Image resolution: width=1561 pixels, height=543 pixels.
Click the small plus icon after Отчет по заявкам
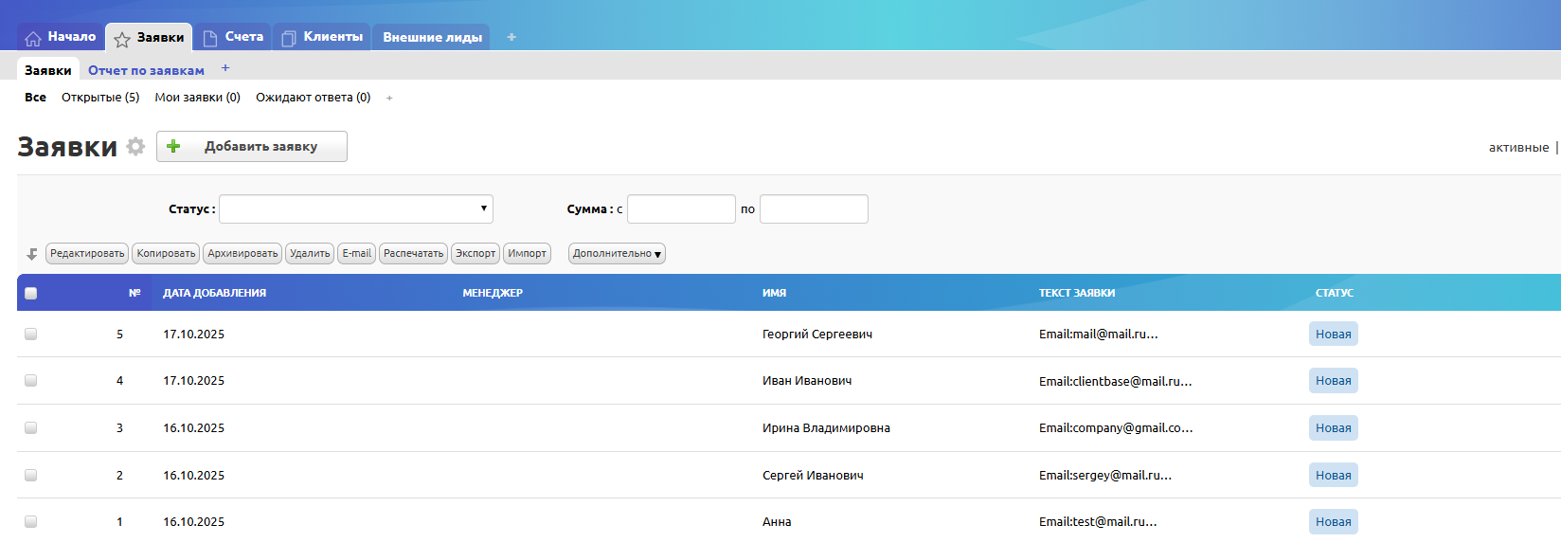[x=225, y=68]
